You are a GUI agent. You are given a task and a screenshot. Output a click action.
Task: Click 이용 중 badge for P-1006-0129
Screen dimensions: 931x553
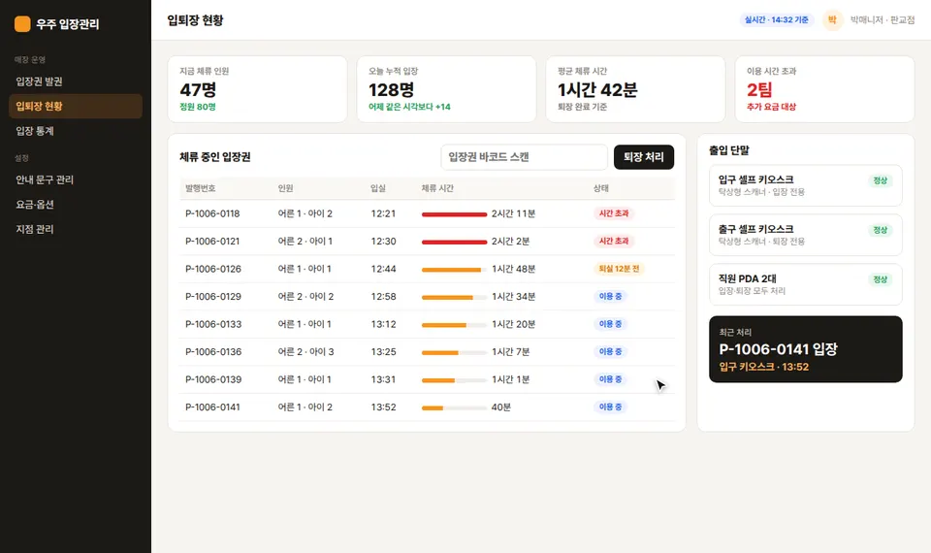(x=610, y=297)
